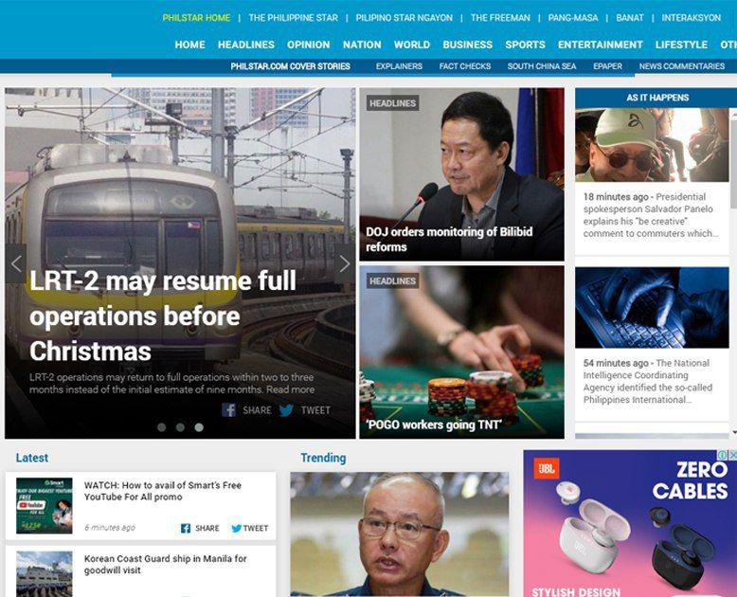Visit The Freeman site link

pos(500,18)
